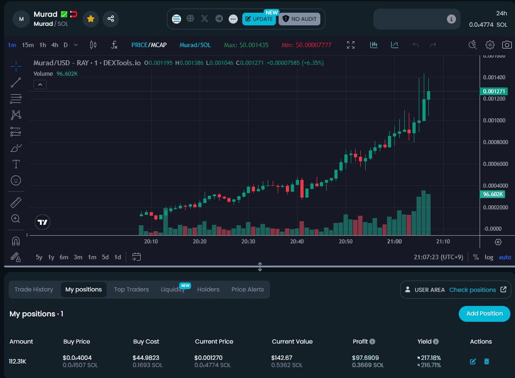Set chart range to 5d
Image resolution: width=515 pixels, height=378 pixels.
click(x=105, y=257)
